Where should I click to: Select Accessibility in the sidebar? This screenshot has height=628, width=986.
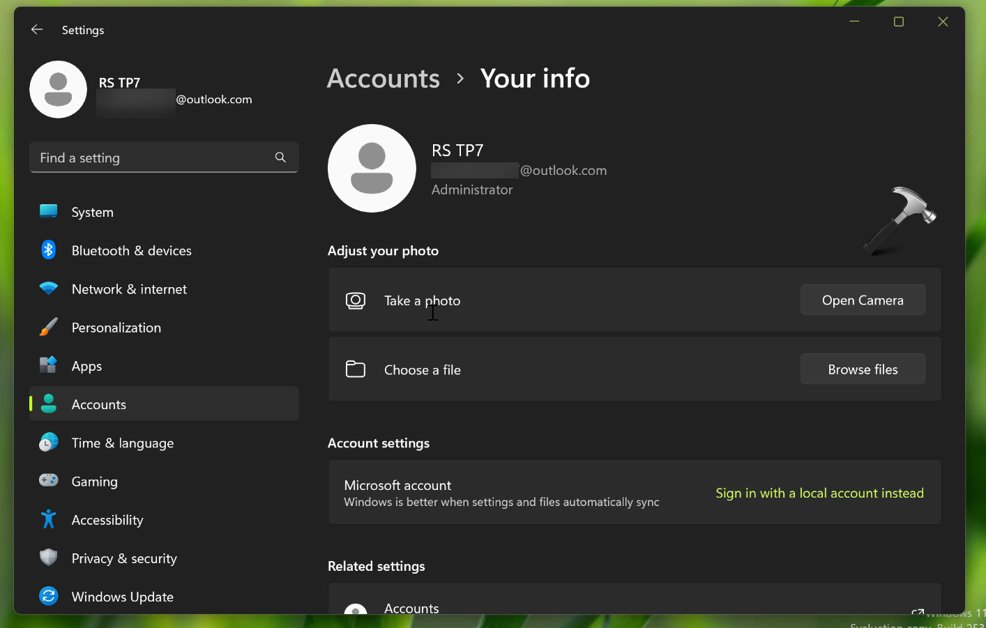coord(107,520)
